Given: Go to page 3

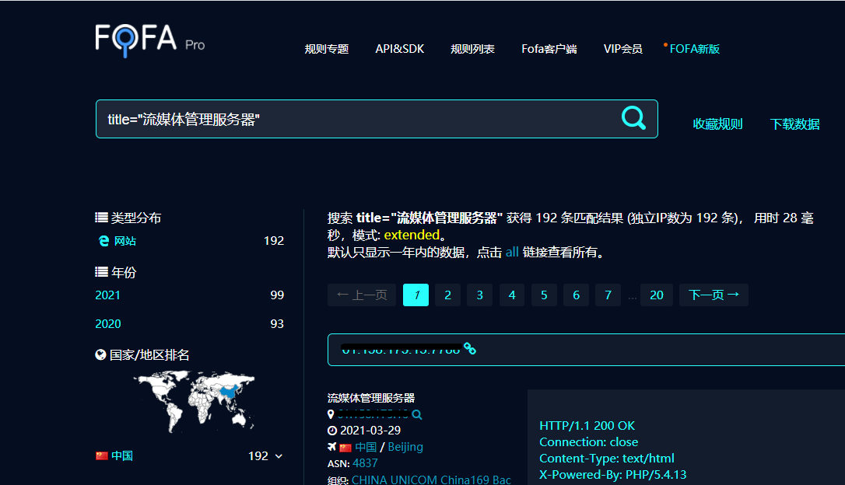Looking at the screenshot, I should pos(479,295).
